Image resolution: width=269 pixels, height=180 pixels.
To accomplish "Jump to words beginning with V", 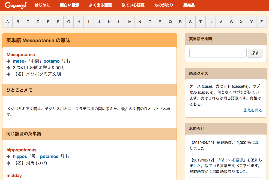I will click(x=221, y=22).
